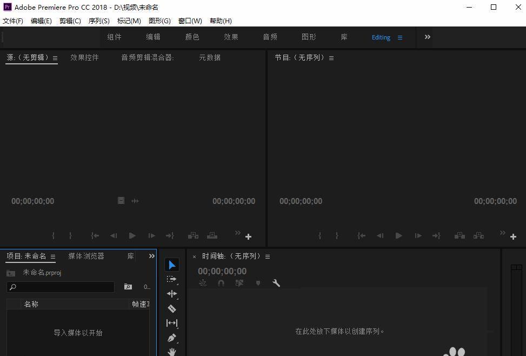Screen dimensions: 526x356
Task: Select the Slip tool
Action: coord(172,323)
